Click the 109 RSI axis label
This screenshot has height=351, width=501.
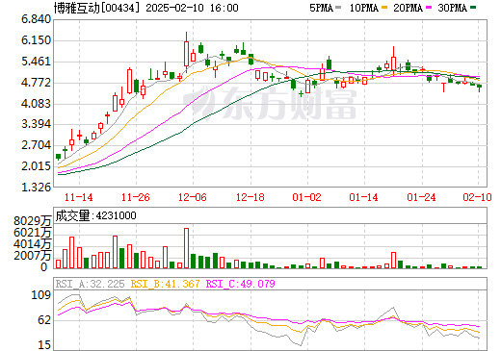click(40, 295)
